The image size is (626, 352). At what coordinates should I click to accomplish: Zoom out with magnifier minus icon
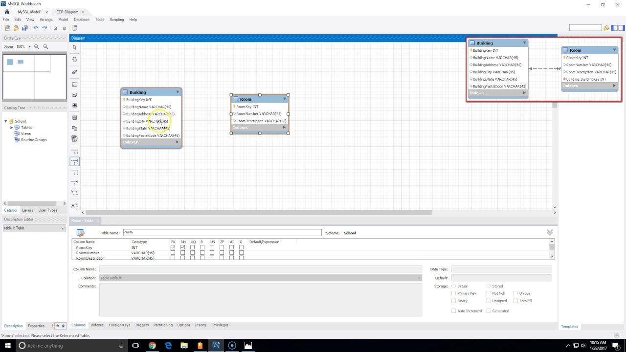point(45,46)
